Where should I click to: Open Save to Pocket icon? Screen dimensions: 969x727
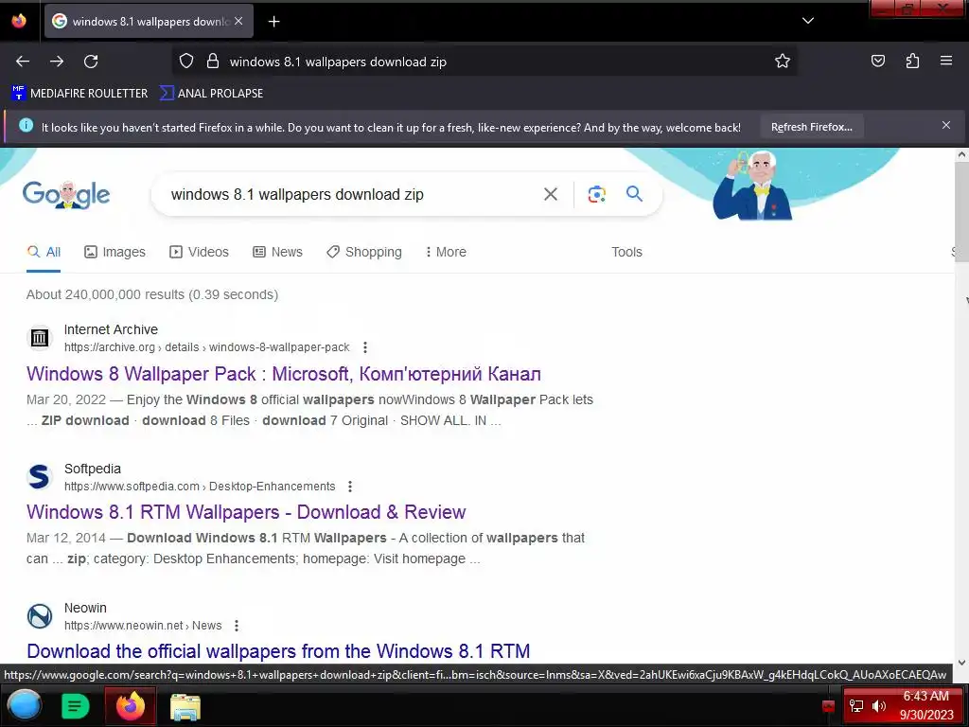pos(877,61)
